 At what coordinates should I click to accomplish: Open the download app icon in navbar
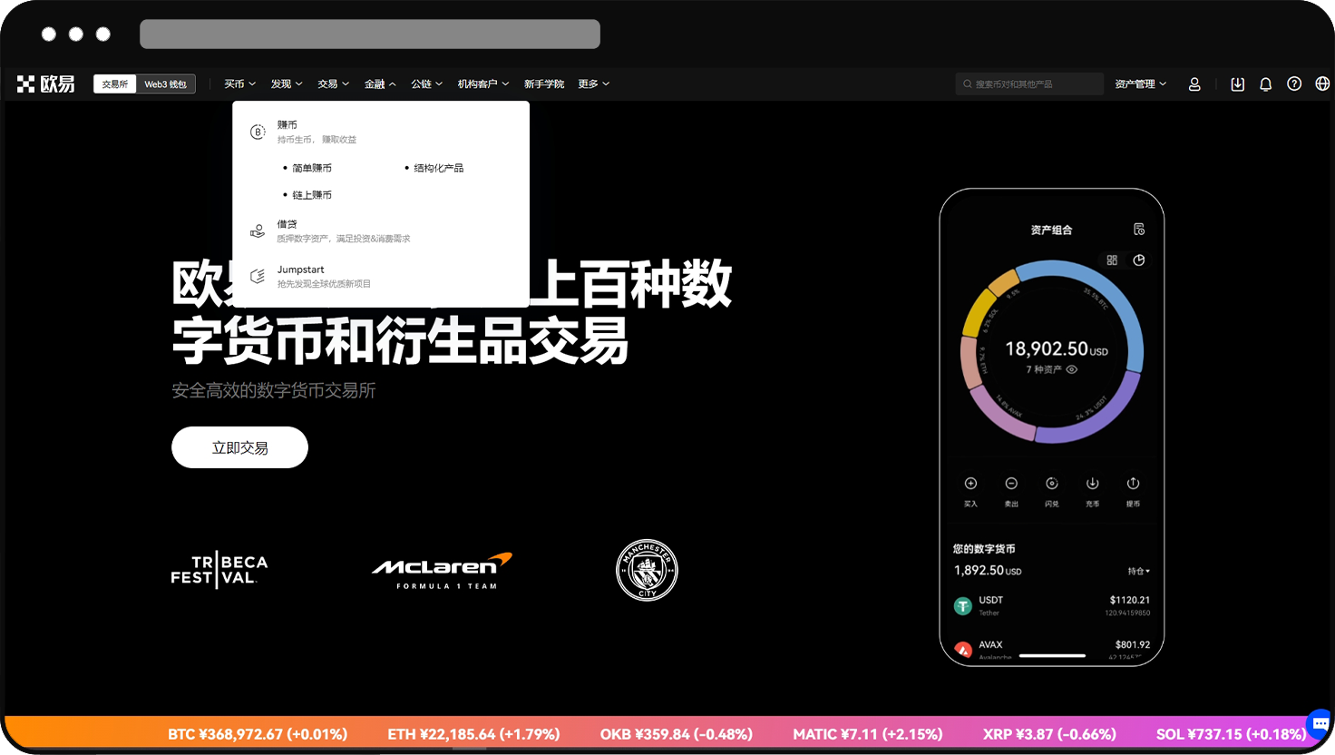(x=1237, y=83)
